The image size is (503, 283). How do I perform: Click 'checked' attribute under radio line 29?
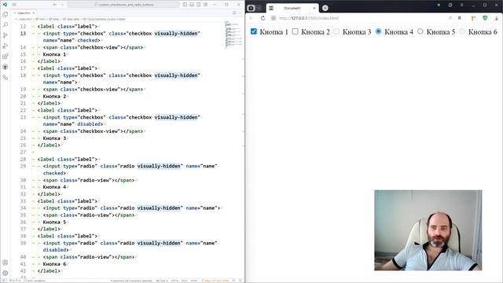coord(53,173)
